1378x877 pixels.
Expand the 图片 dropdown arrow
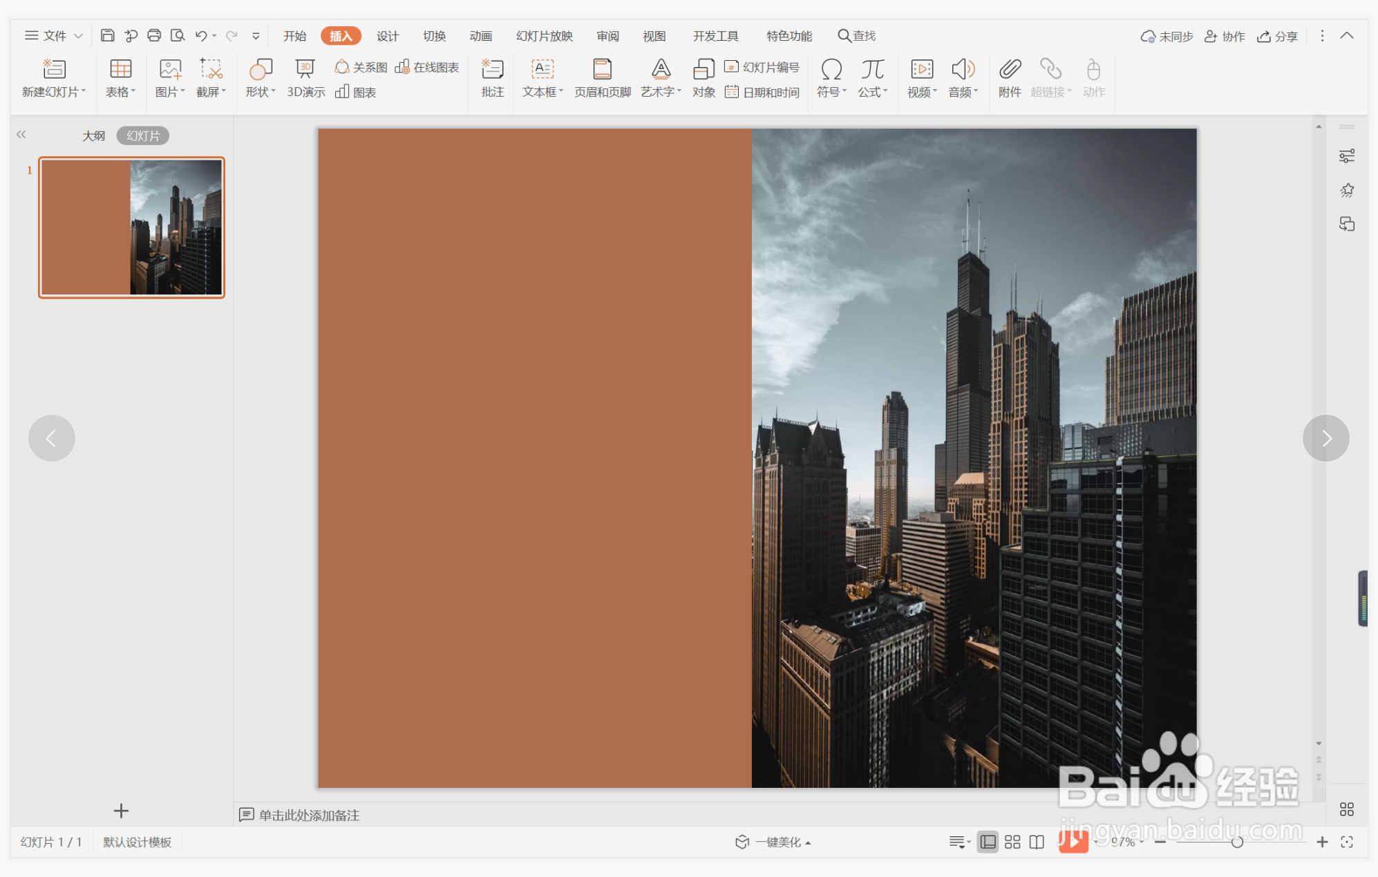click(182, 91)
